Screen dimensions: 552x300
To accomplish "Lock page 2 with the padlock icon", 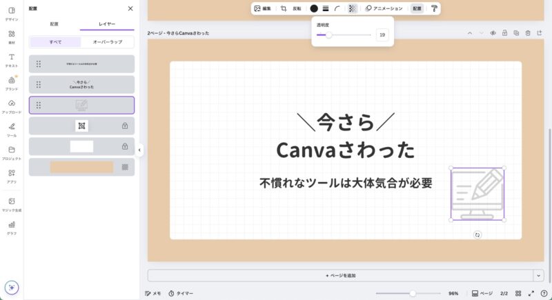I will (504, 33).
